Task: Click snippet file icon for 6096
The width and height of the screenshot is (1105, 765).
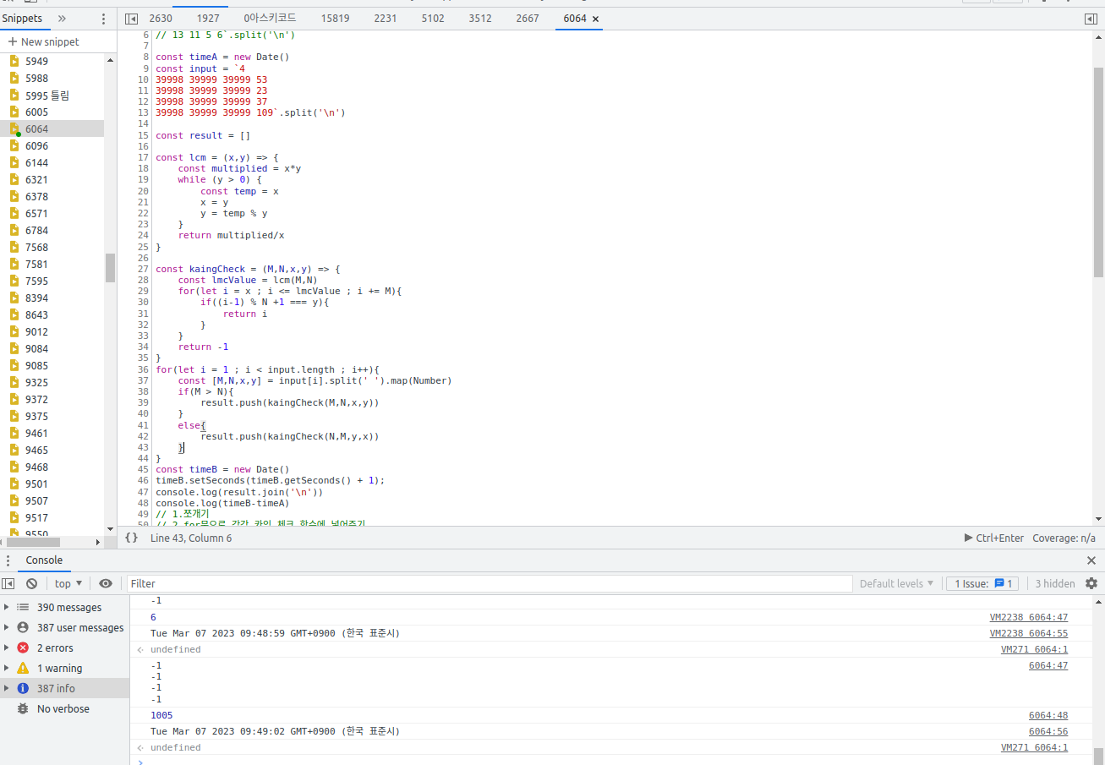Action: click(14, 145)
